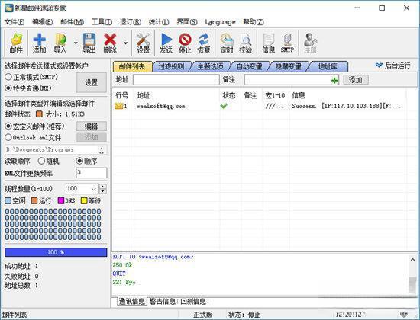The image size is (420, 320).
Task: Click green checkmark status in row 1
Action: click(224, 106)
